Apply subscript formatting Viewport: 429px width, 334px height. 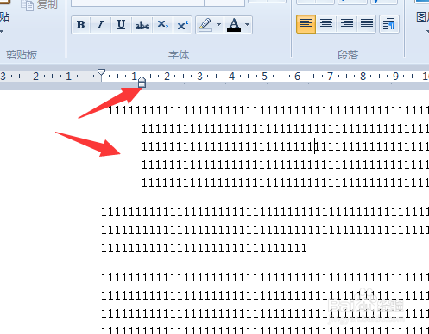pyautogui.click(x=163, y=25)
